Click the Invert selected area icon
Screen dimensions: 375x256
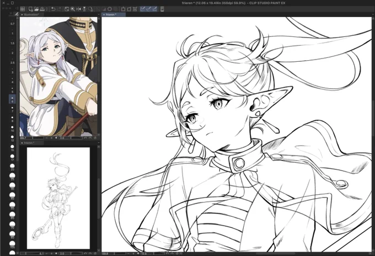pos(104,9)
